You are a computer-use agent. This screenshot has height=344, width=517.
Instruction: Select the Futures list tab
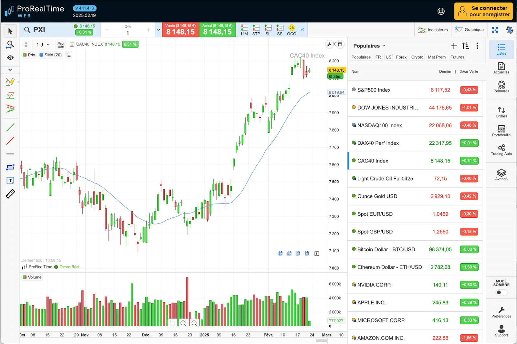tap(457, 57)
